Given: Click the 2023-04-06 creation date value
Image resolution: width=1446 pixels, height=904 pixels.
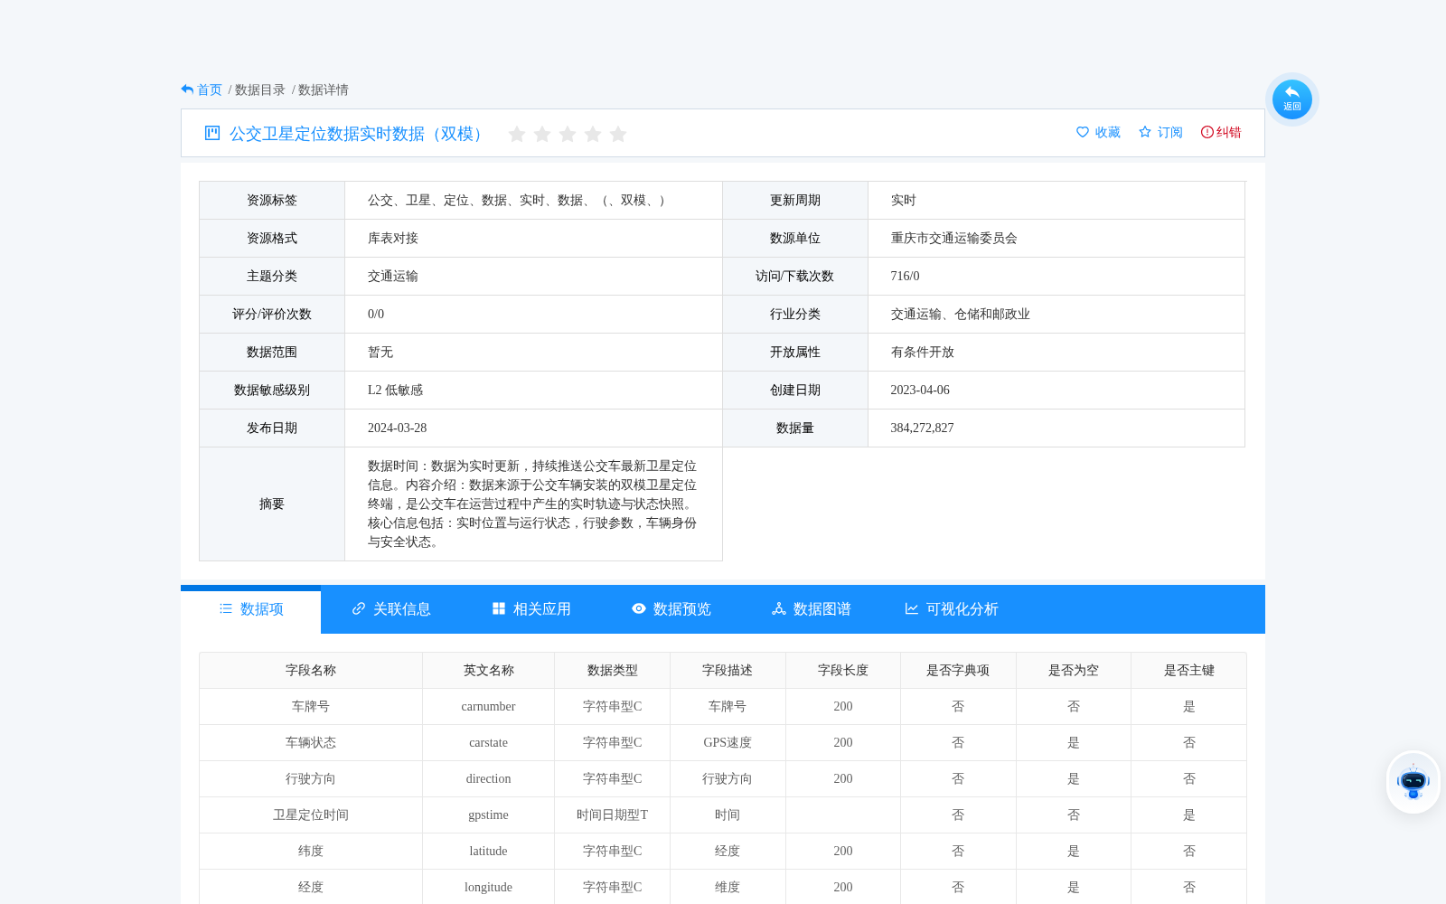Looking at the screenshot, I should (920, 390).
